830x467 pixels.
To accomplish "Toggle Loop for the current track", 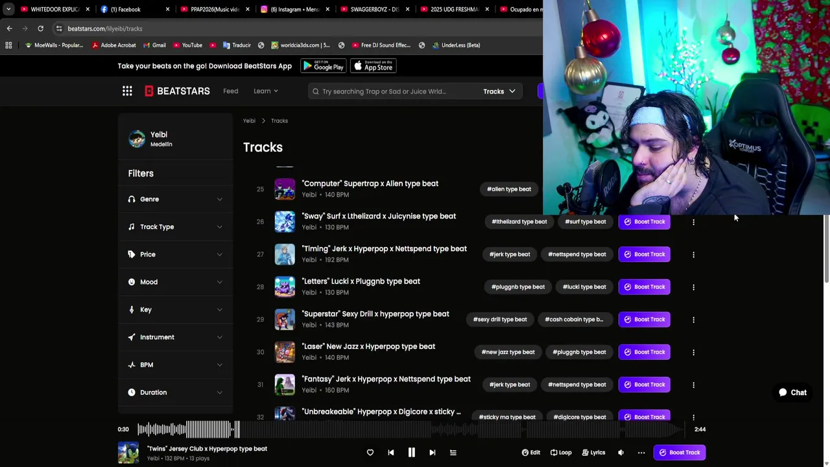I will point(562,453).
